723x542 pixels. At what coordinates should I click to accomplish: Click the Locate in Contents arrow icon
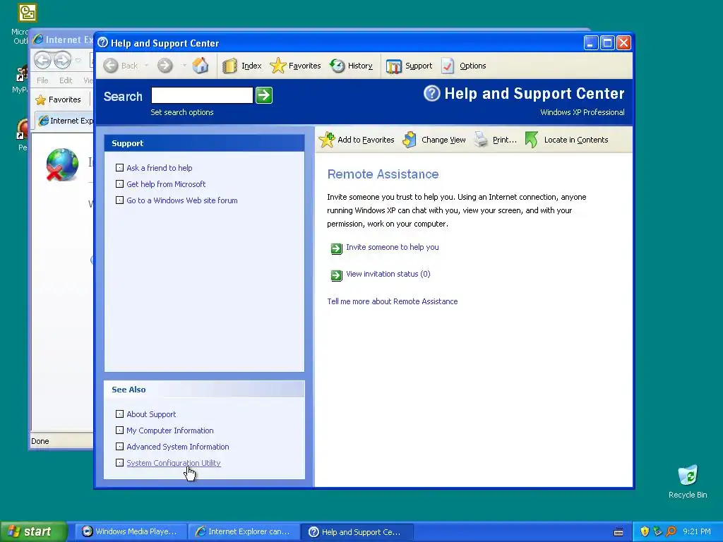[x=532, y=140]
